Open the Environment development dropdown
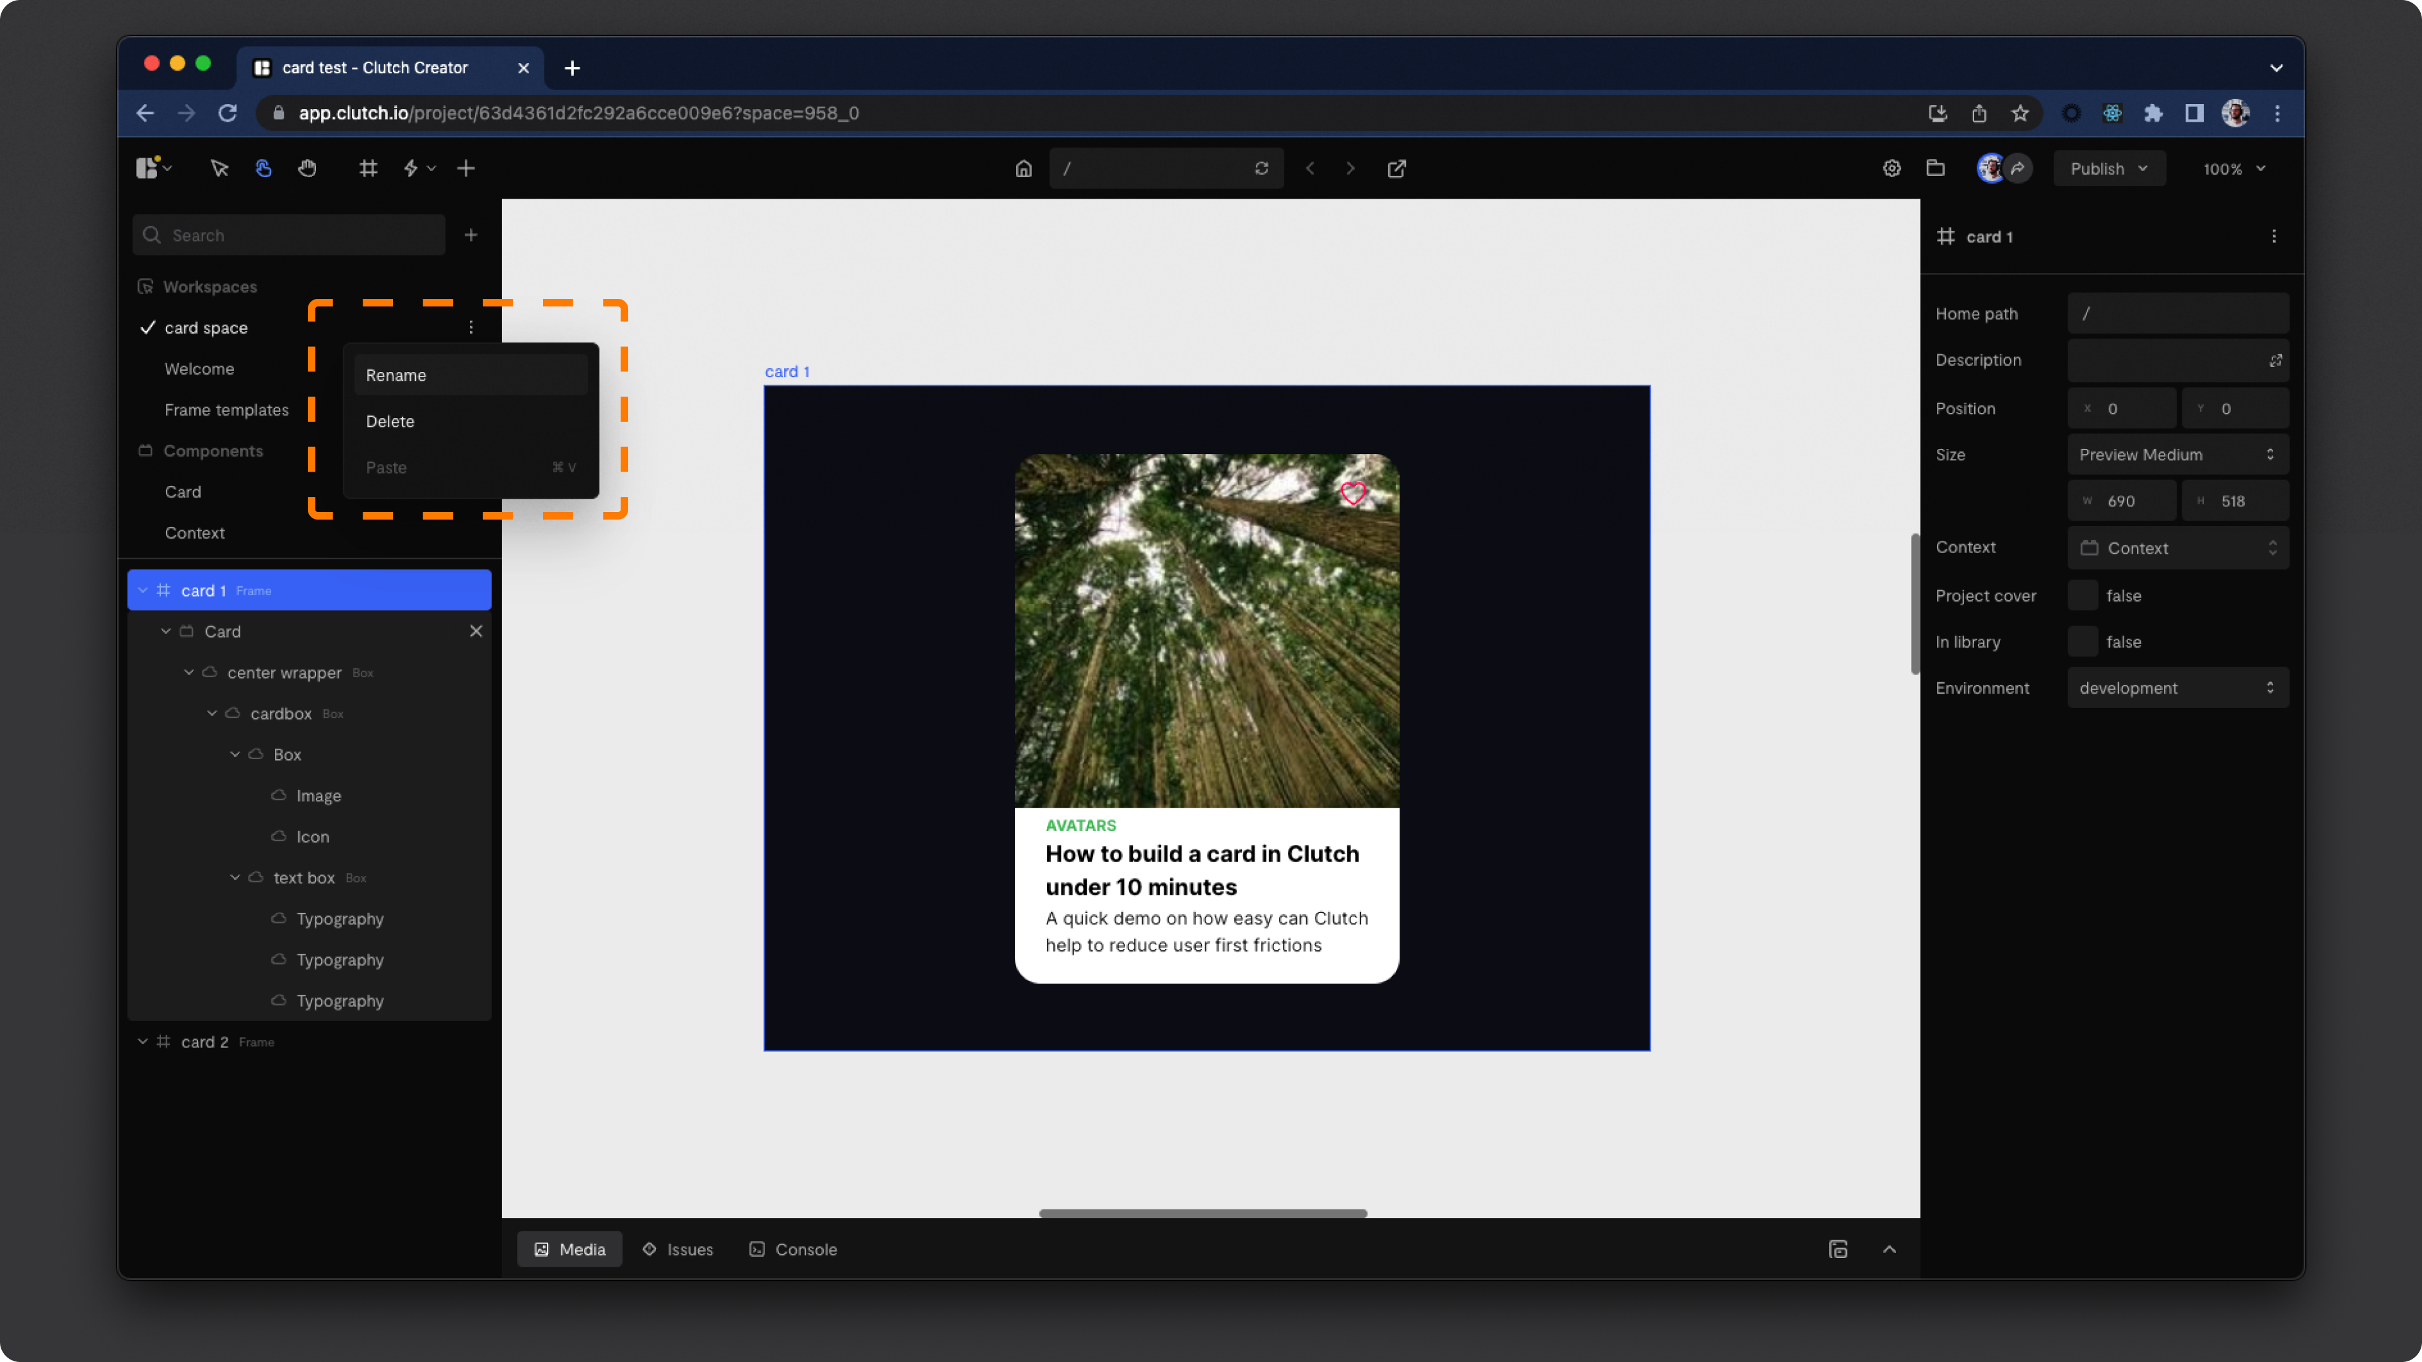The width and height of the screenshot is (2422, 1362). 2177,688
